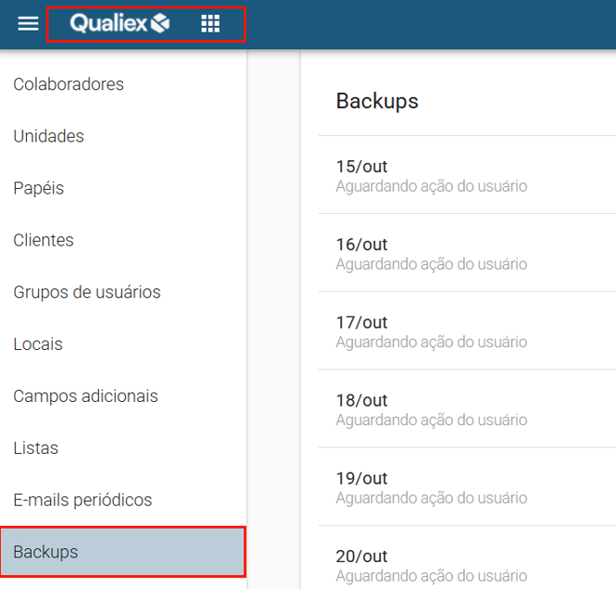Screen dimensions: 616x589
Task: Open the 20/out backup row
Action: click(x=463, y=564)
